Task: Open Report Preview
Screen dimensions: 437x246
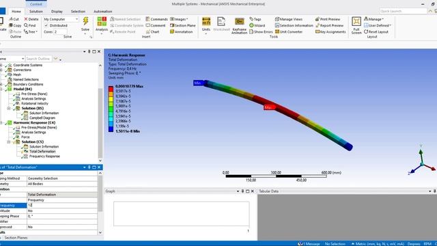Action: [329, 25]
